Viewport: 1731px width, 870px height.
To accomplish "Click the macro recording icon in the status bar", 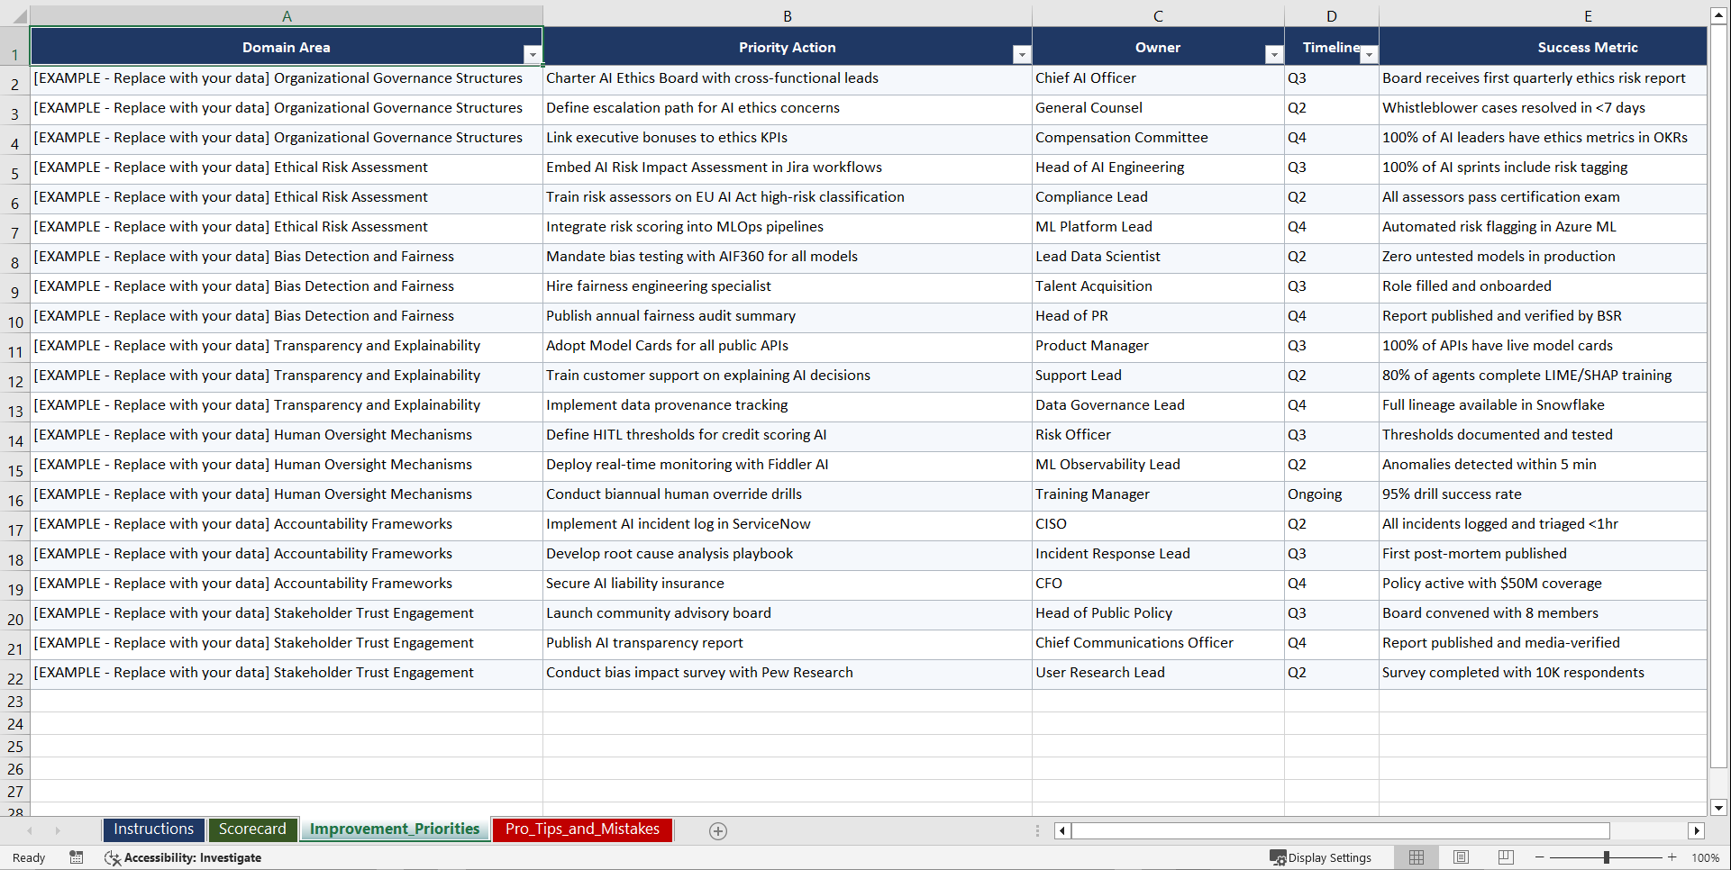I will [x=77, y=857].
